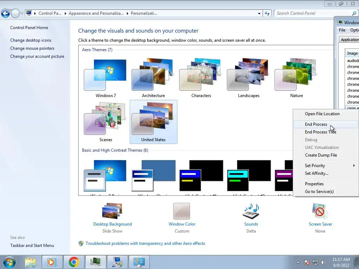The height and width of the screenshot is (269, 359).
Task: Open Google Chrome from taskbar
Action: [x=74, y=262]
